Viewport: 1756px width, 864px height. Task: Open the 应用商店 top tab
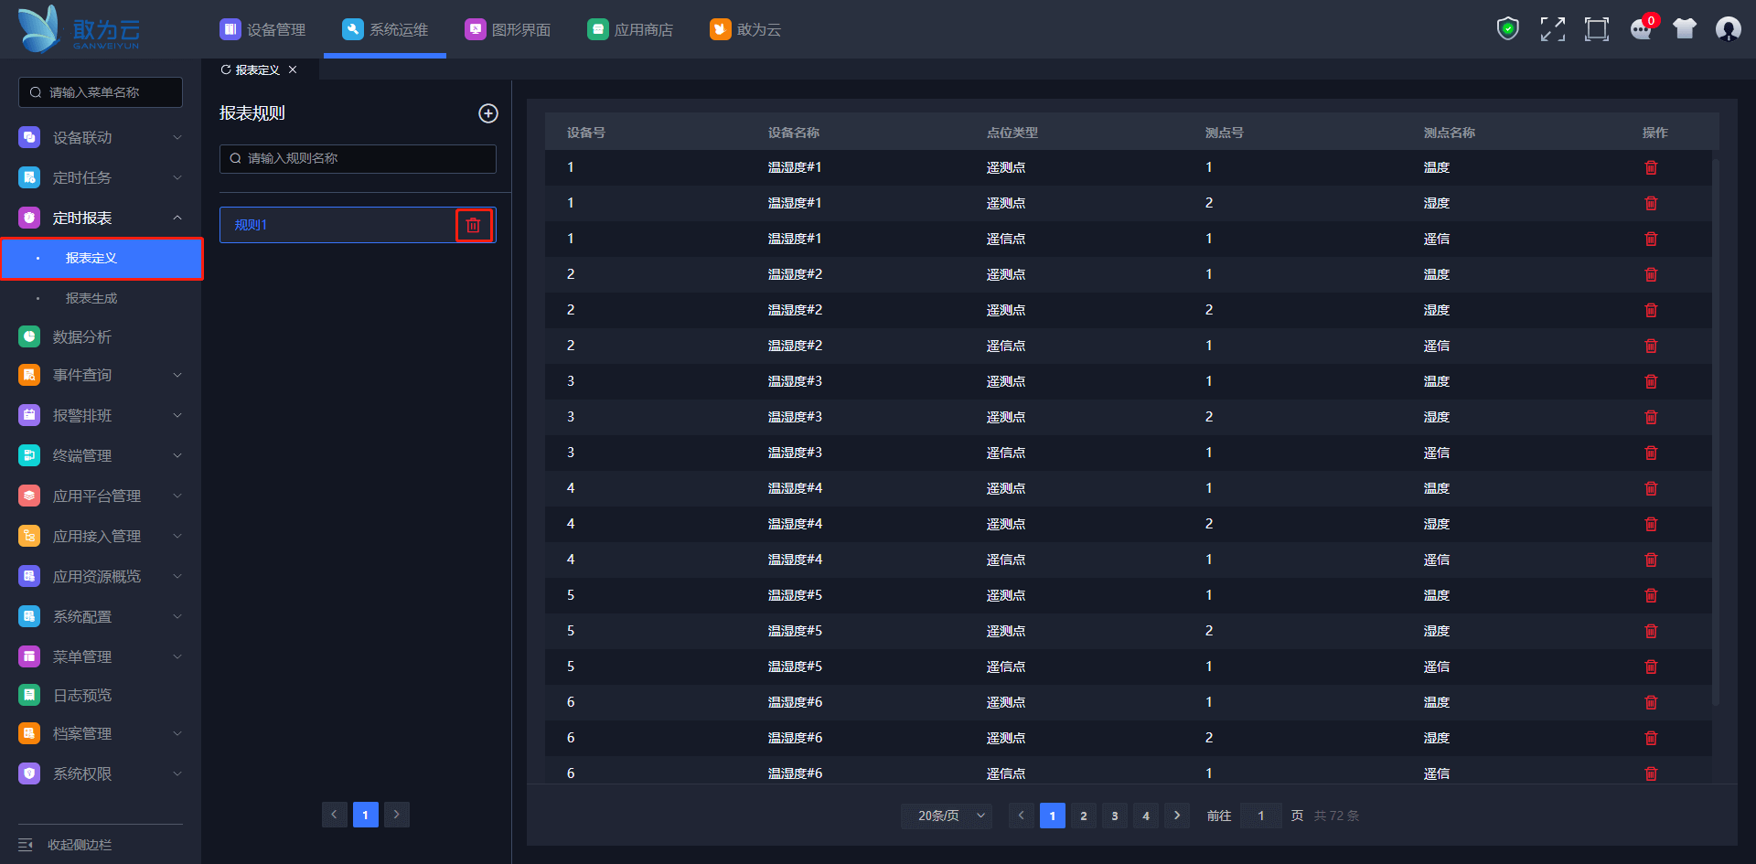631,29
